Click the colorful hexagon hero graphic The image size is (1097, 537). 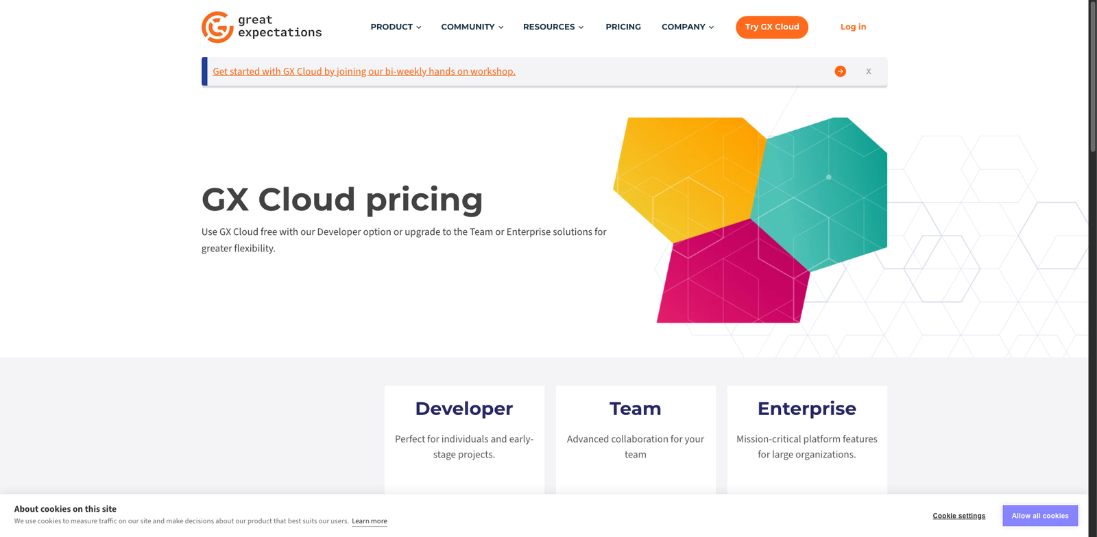pyautogui.click(x=750, y=220)
